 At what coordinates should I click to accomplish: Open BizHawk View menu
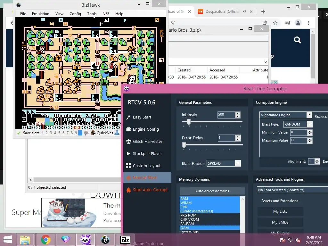59,13
